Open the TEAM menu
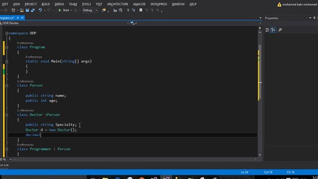This screenshot has width=318, height=179. [73, 4]
